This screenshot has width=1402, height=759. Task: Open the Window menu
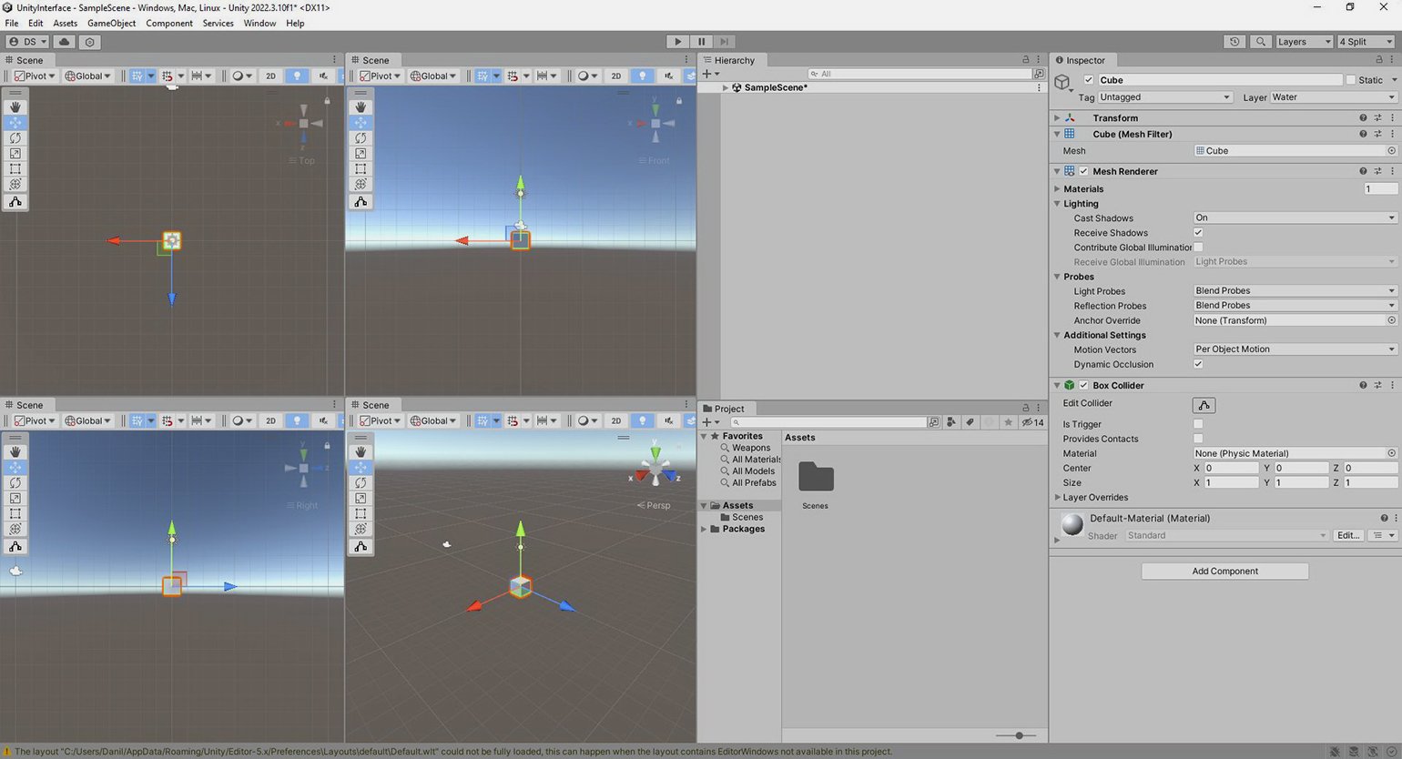click(x=259, y=23)
